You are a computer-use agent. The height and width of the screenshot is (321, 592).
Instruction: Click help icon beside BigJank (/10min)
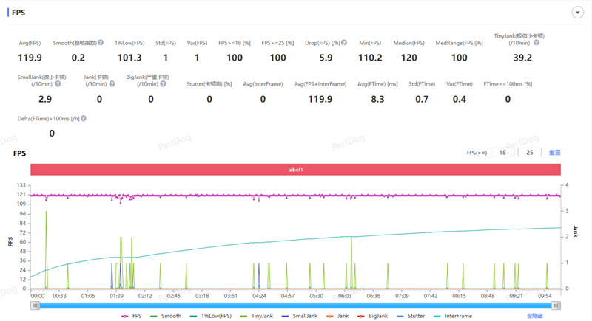coord(161,83)
